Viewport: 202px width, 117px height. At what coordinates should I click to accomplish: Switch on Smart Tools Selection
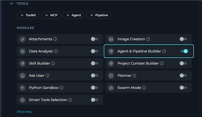click(x=95, y=100)
